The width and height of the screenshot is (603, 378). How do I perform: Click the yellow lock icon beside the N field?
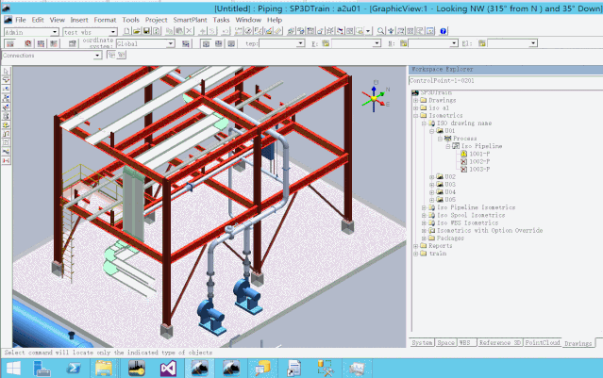[x=403, y=43]
